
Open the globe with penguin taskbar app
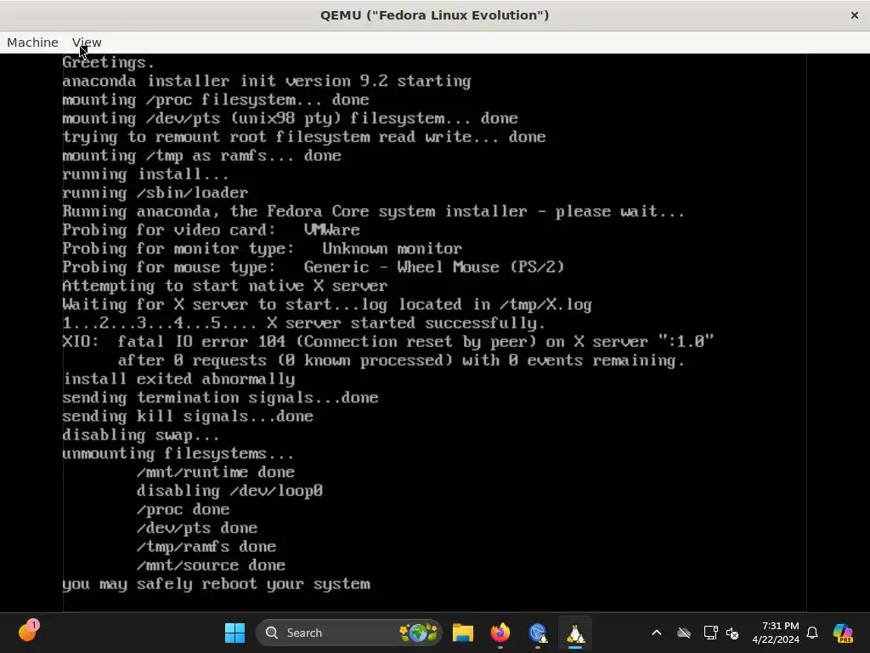pyautogui.click(x=538, y=633)
